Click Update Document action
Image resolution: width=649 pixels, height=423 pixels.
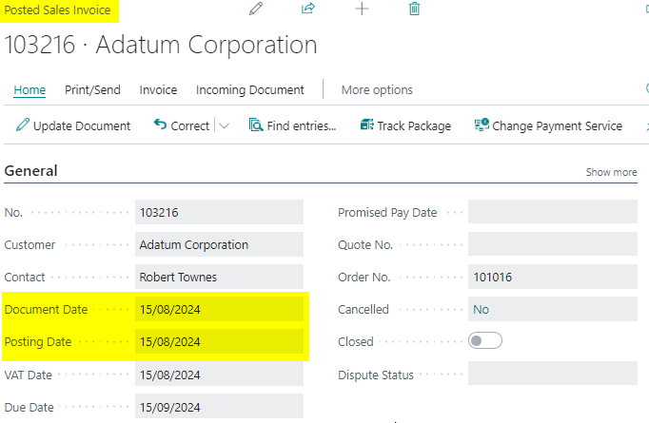click(x=74, y=125)
